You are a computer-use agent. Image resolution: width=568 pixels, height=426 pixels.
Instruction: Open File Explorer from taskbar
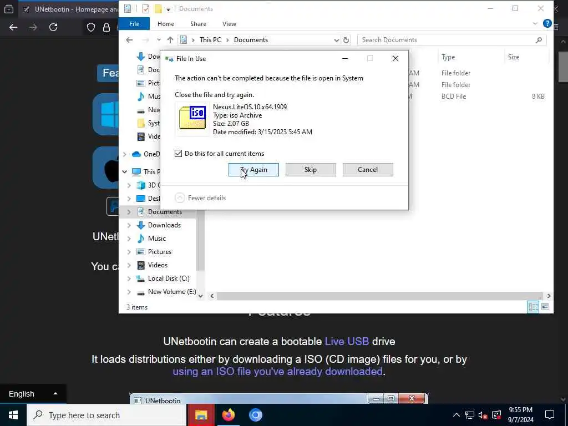tap(201, 415)
